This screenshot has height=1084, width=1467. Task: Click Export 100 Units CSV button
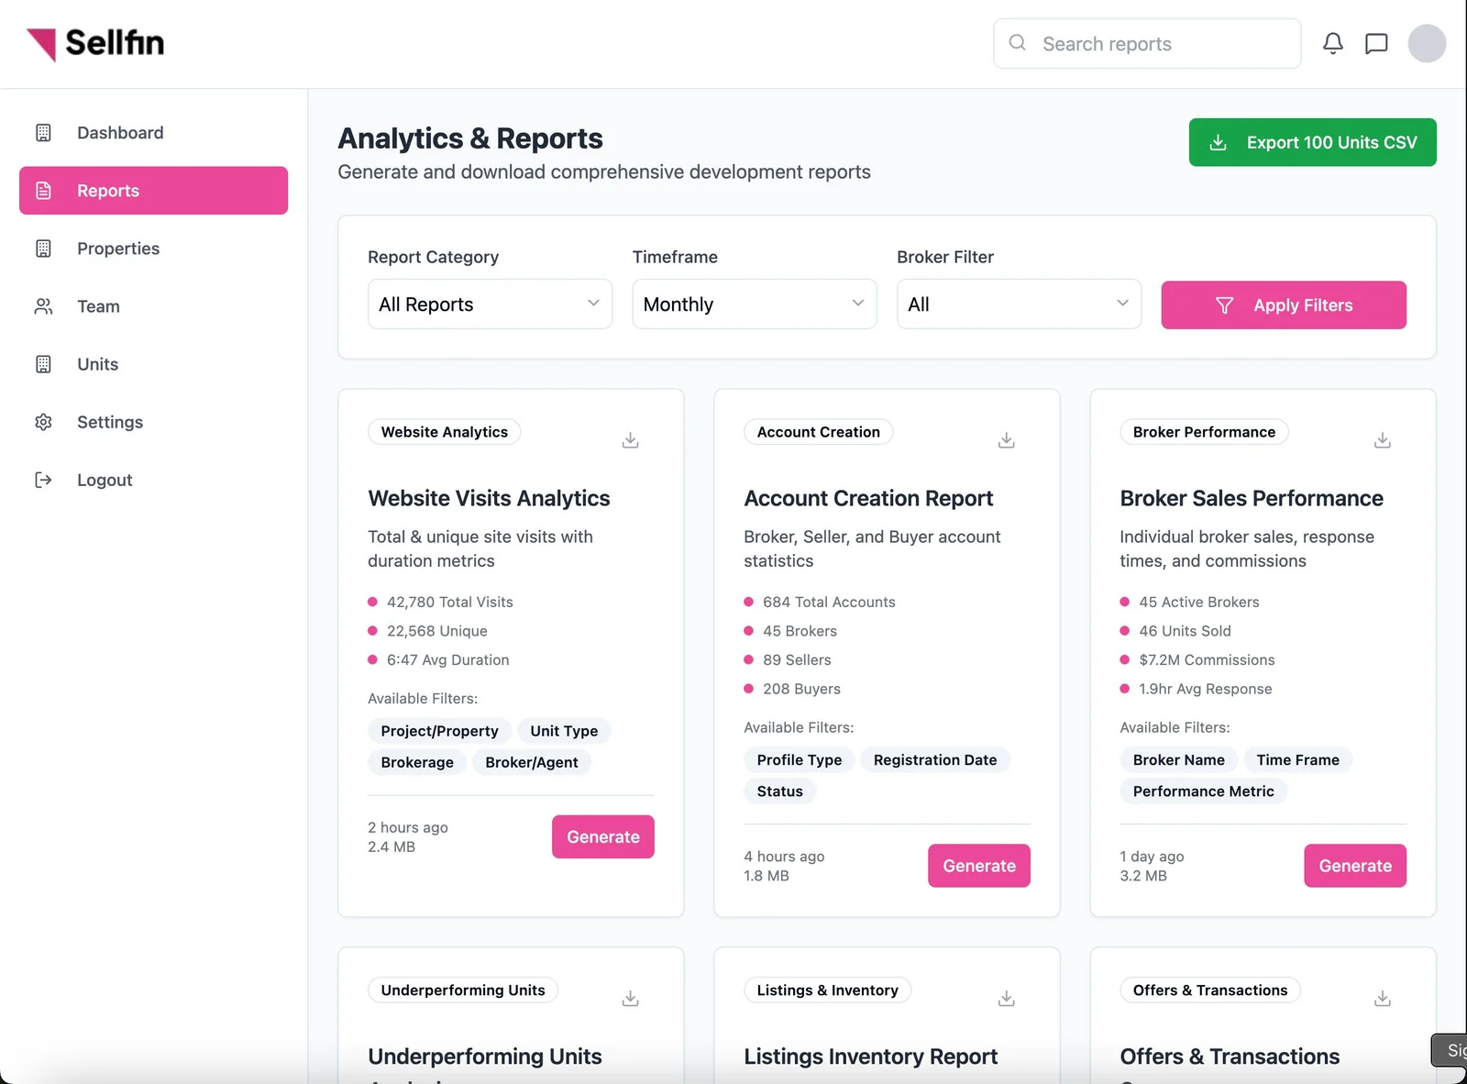[1312, 142]
